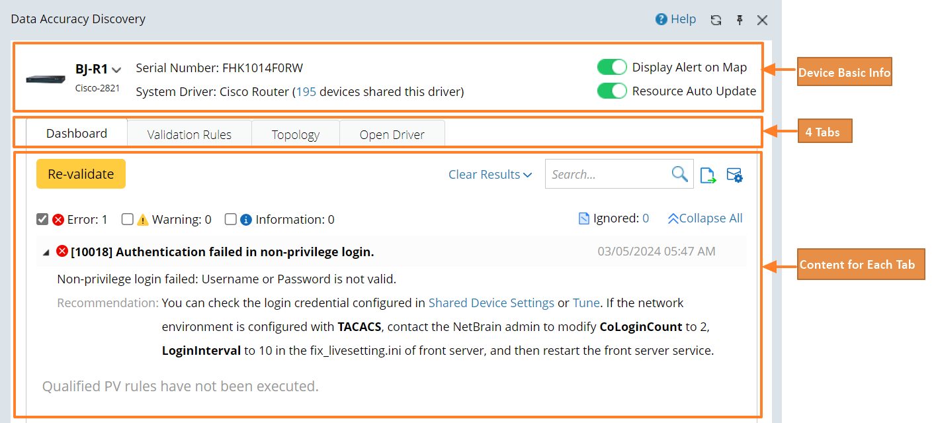The width and height of the screenshot is (936, 423).
Task: Open the BJ-R1 device dropdown arrow
Action: pyautogui.click(x=116, y=70)
